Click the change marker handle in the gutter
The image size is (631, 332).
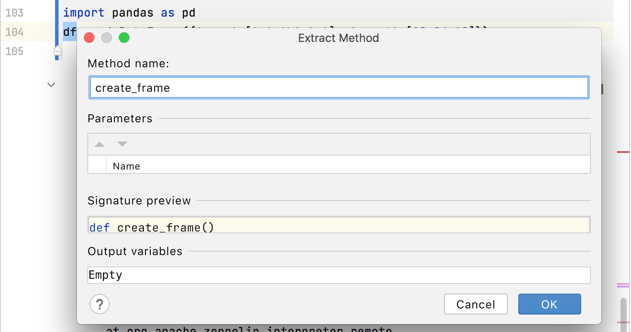57,52
